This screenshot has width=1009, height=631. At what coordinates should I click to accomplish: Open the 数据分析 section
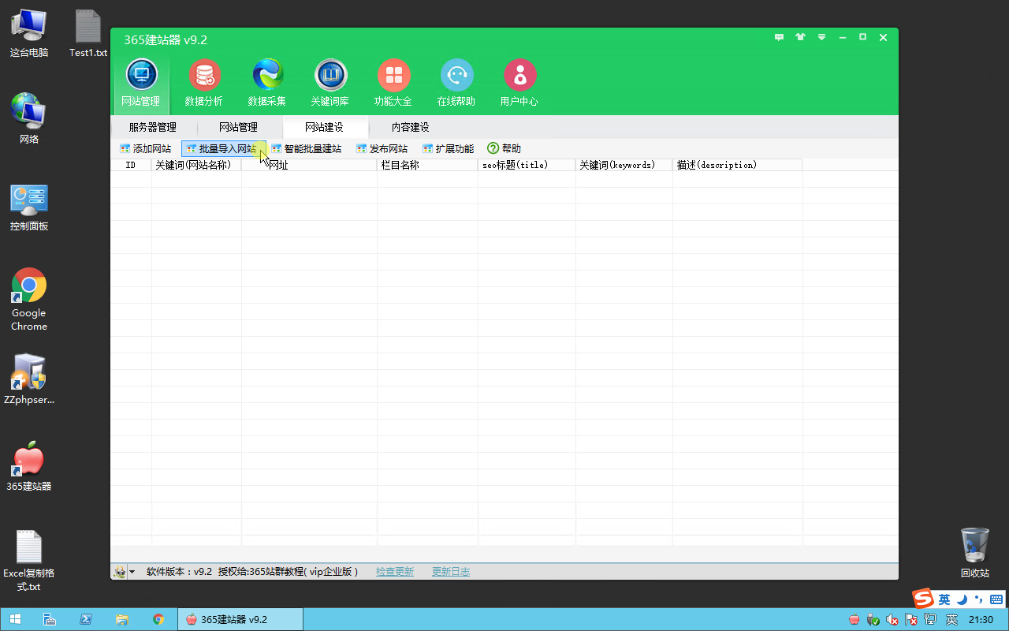click(204, 84)
